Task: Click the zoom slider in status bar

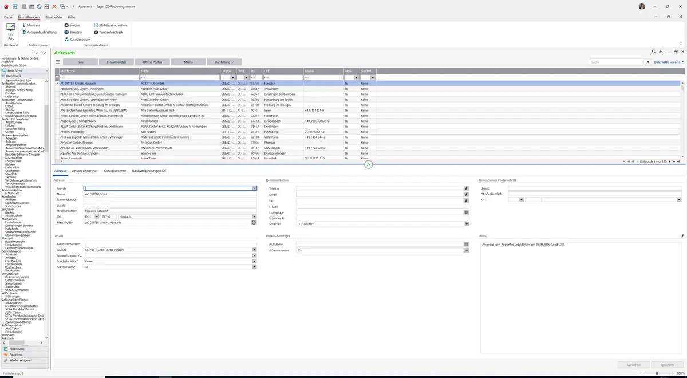Action: point(656,373)
